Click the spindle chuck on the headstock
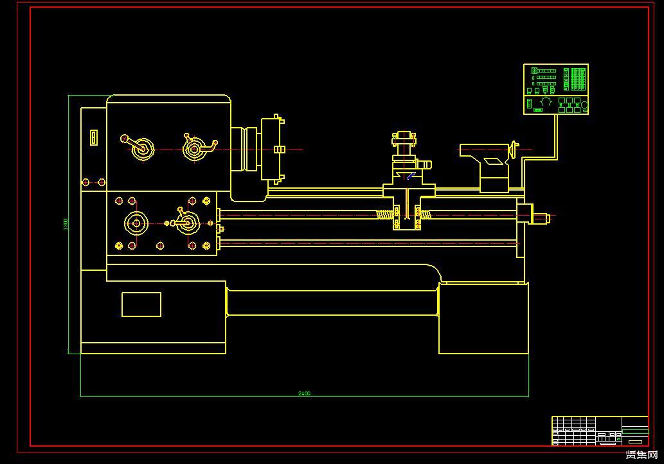 273,149
